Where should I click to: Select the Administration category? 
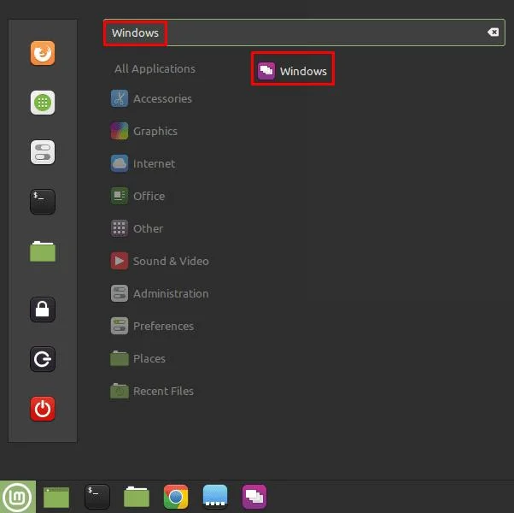[160, 293]
